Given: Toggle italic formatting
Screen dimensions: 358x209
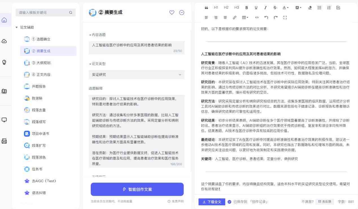Looking at the screenshot, I should pyautogui.click(x=265, y=8).
